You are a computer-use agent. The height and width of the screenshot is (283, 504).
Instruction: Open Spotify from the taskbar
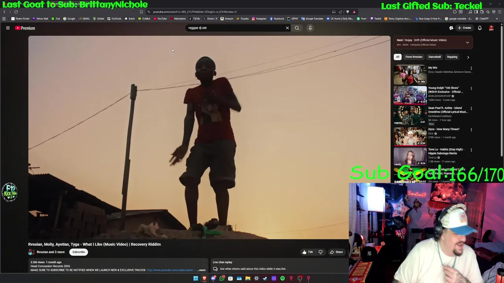(282, 278)
